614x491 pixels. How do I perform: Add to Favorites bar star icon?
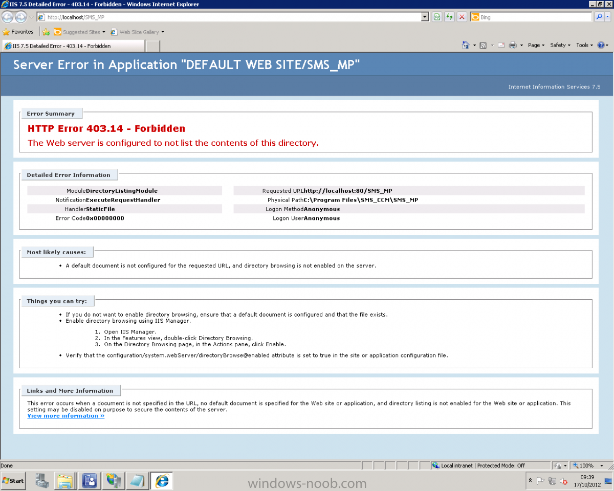point(46,32)
